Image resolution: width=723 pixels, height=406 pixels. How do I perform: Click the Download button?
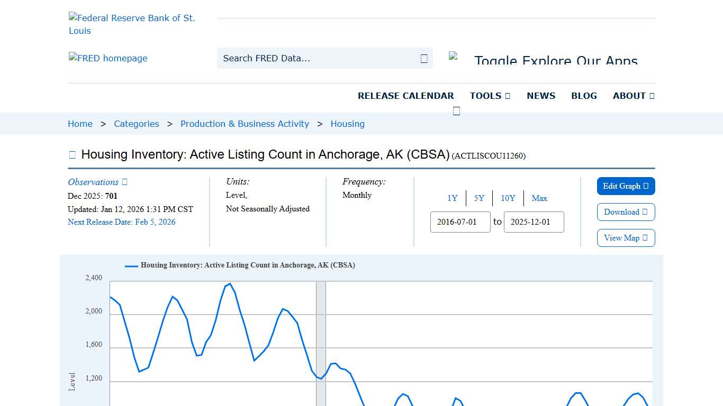tap(626, 212)
